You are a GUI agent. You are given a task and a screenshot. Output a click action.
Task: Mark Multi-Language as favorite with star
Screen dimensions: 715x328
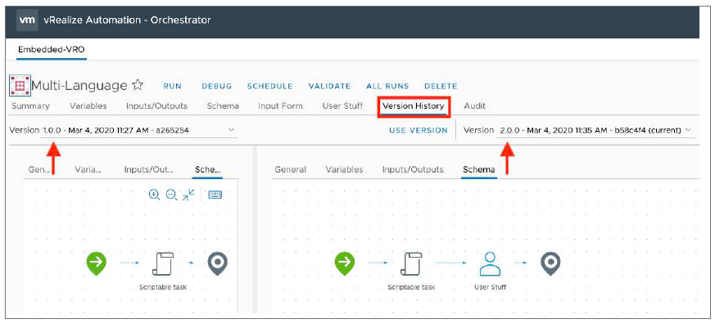[x=138, y=85]
